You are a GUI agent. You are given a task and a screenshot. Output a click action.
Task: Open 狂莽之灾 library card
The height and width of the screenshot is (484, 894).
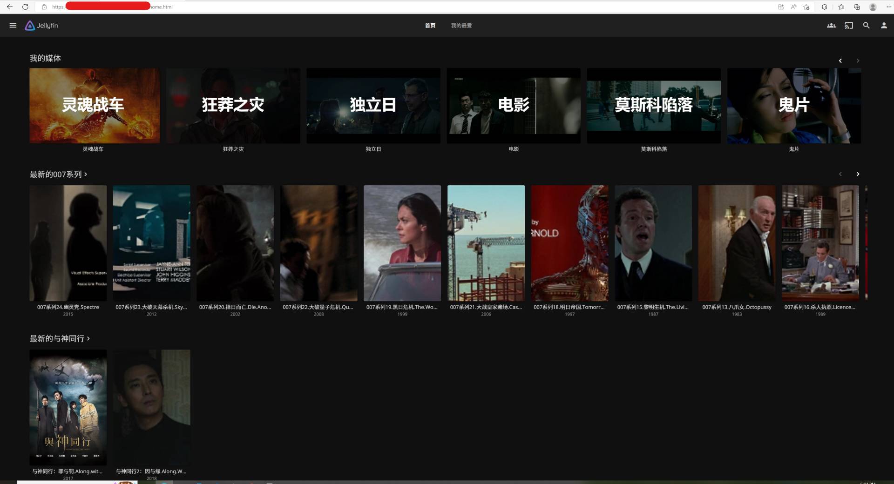(x=233, y=106)
